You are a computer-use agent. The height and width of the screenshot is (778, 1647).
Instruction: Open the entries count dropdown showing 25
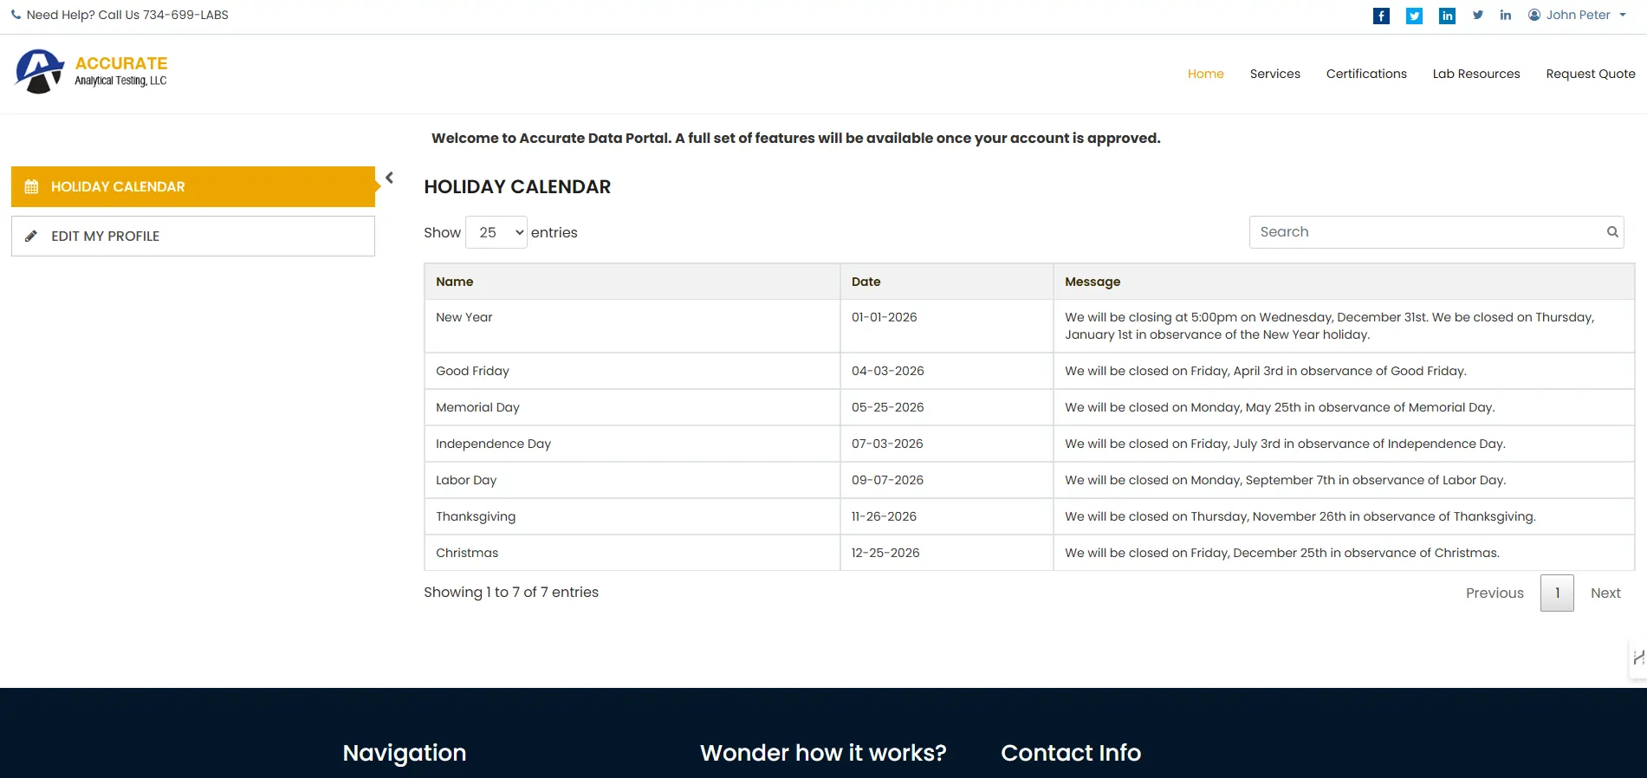(496, 232)
